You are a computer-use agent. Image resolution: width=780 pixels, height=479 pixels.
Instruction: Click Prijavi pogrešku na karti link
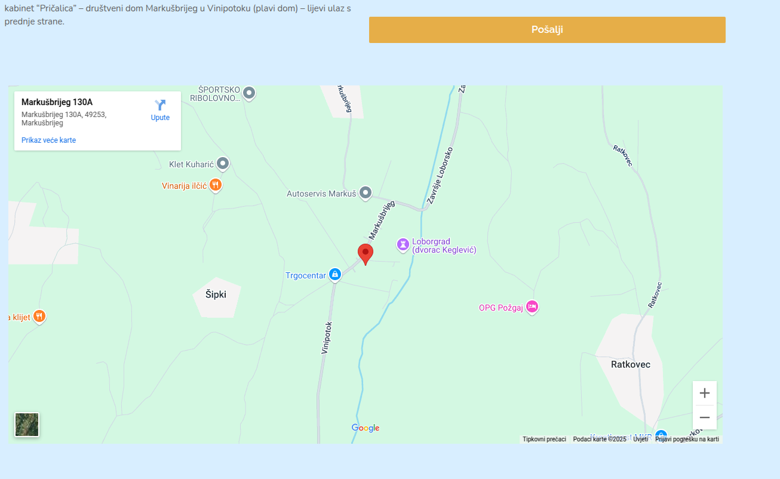(687, 439)
